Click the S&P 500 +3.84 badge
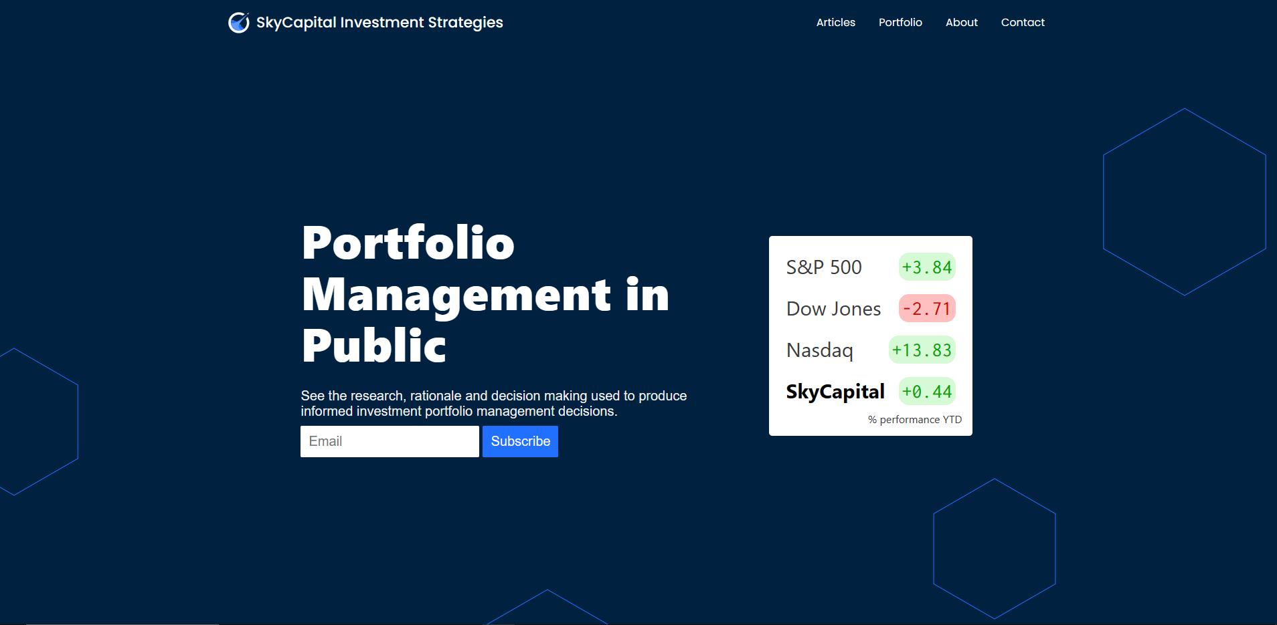Image resolution: width=1277 pixels, height=625 pixels. click(x=926, y=267)
